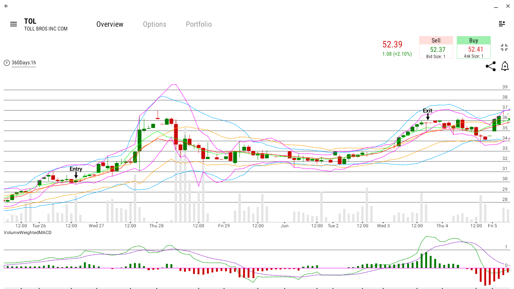
Task: Open the 360Days:1h timeframe icon
Action: 7,63
